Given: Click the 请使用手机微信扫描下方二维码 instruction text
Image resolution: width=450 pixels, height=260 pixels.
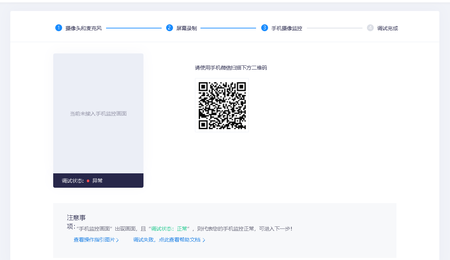Looking at the screenshot, I should point(231,67).
